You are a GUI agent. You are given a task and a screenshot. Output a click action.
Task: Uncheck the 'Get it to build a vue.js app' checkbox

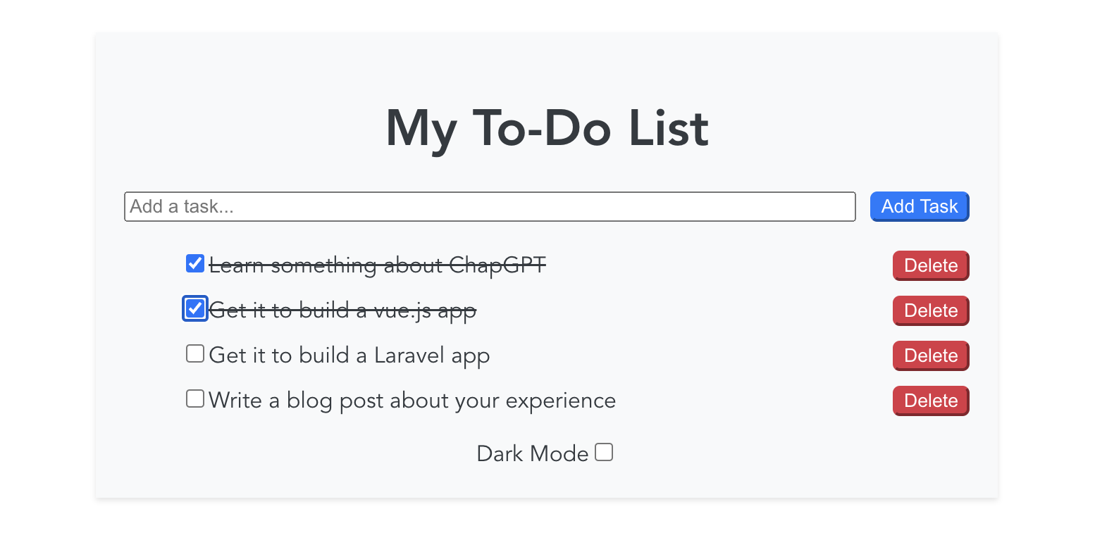pyautogui.click(x=195, y=308)
